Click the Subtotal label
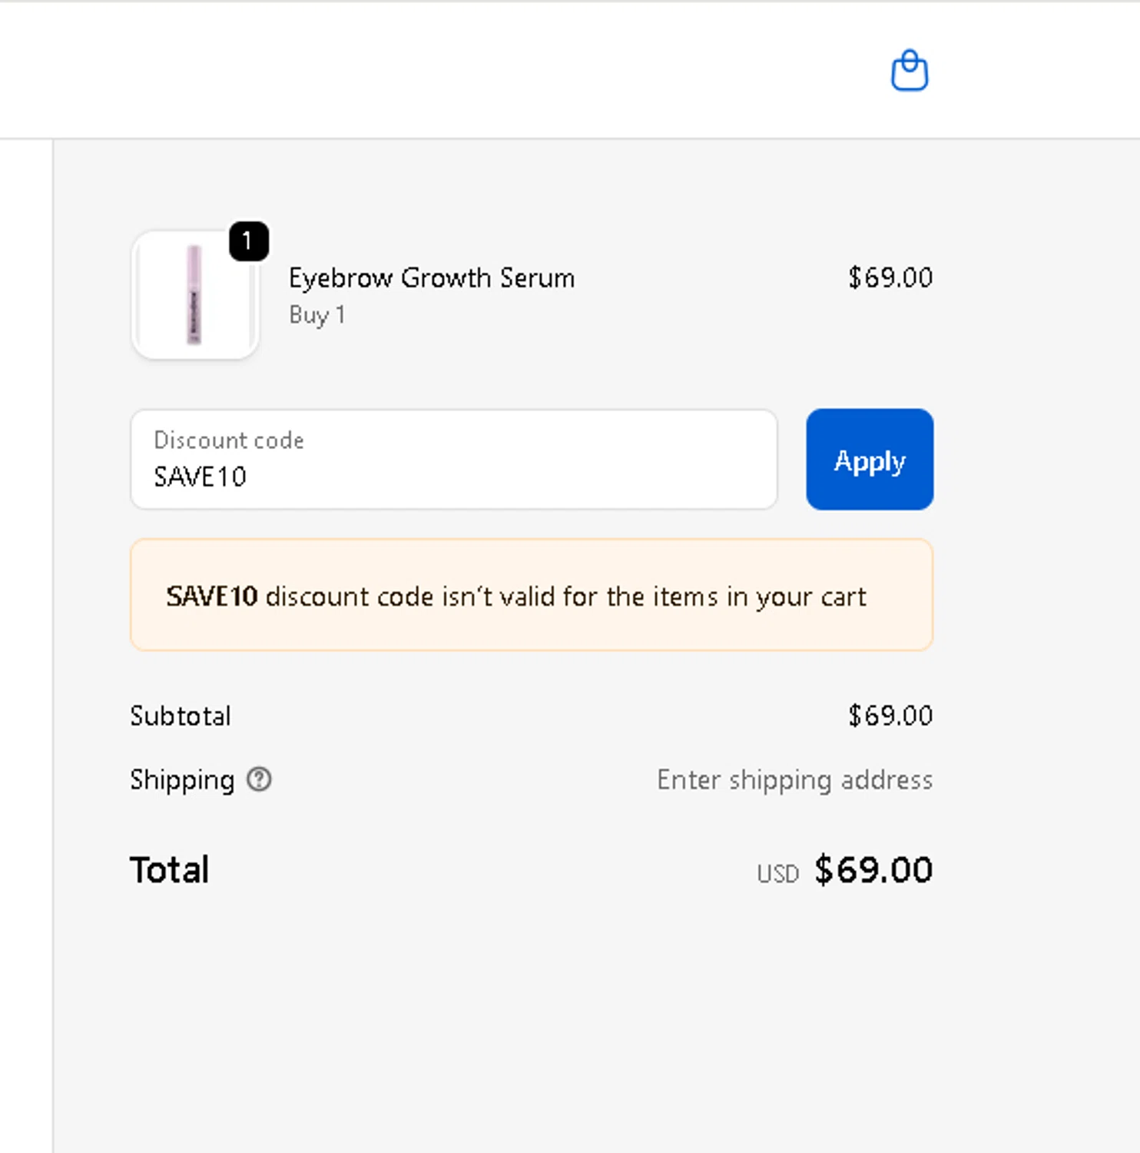Screen dimensions: 1140x1153 click(x=181, y=716)
